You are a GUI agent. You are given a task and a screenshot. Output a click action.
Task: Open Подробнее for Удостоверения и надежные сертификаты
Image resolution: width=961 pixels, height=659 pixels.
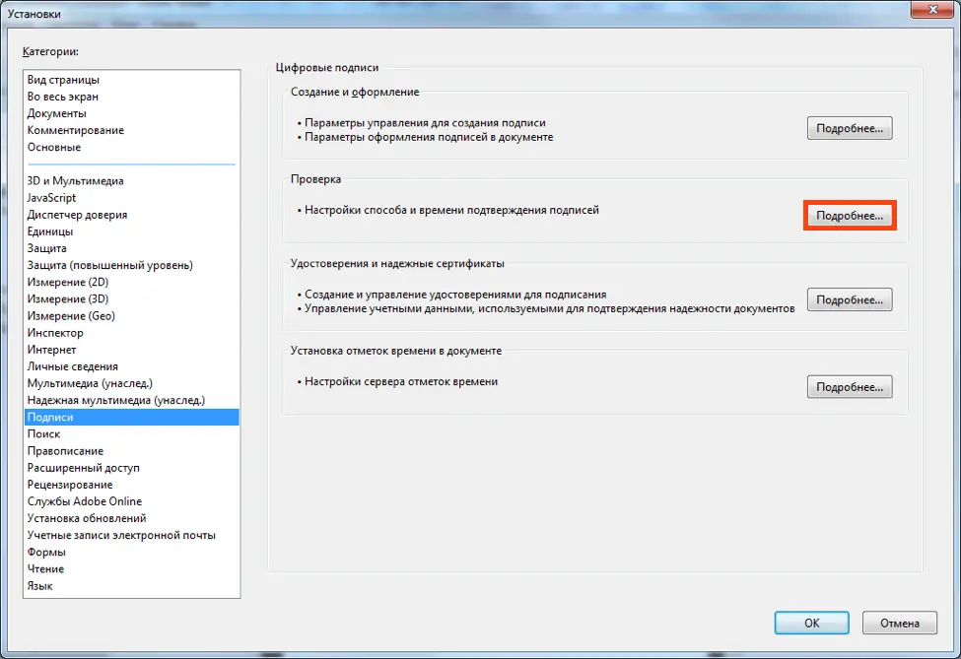point(850,300)
